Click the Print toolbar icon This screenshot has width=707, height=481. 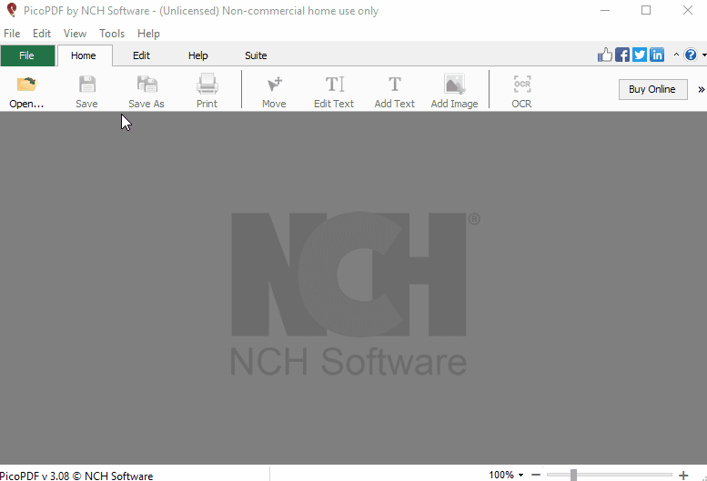click(207, 92)
